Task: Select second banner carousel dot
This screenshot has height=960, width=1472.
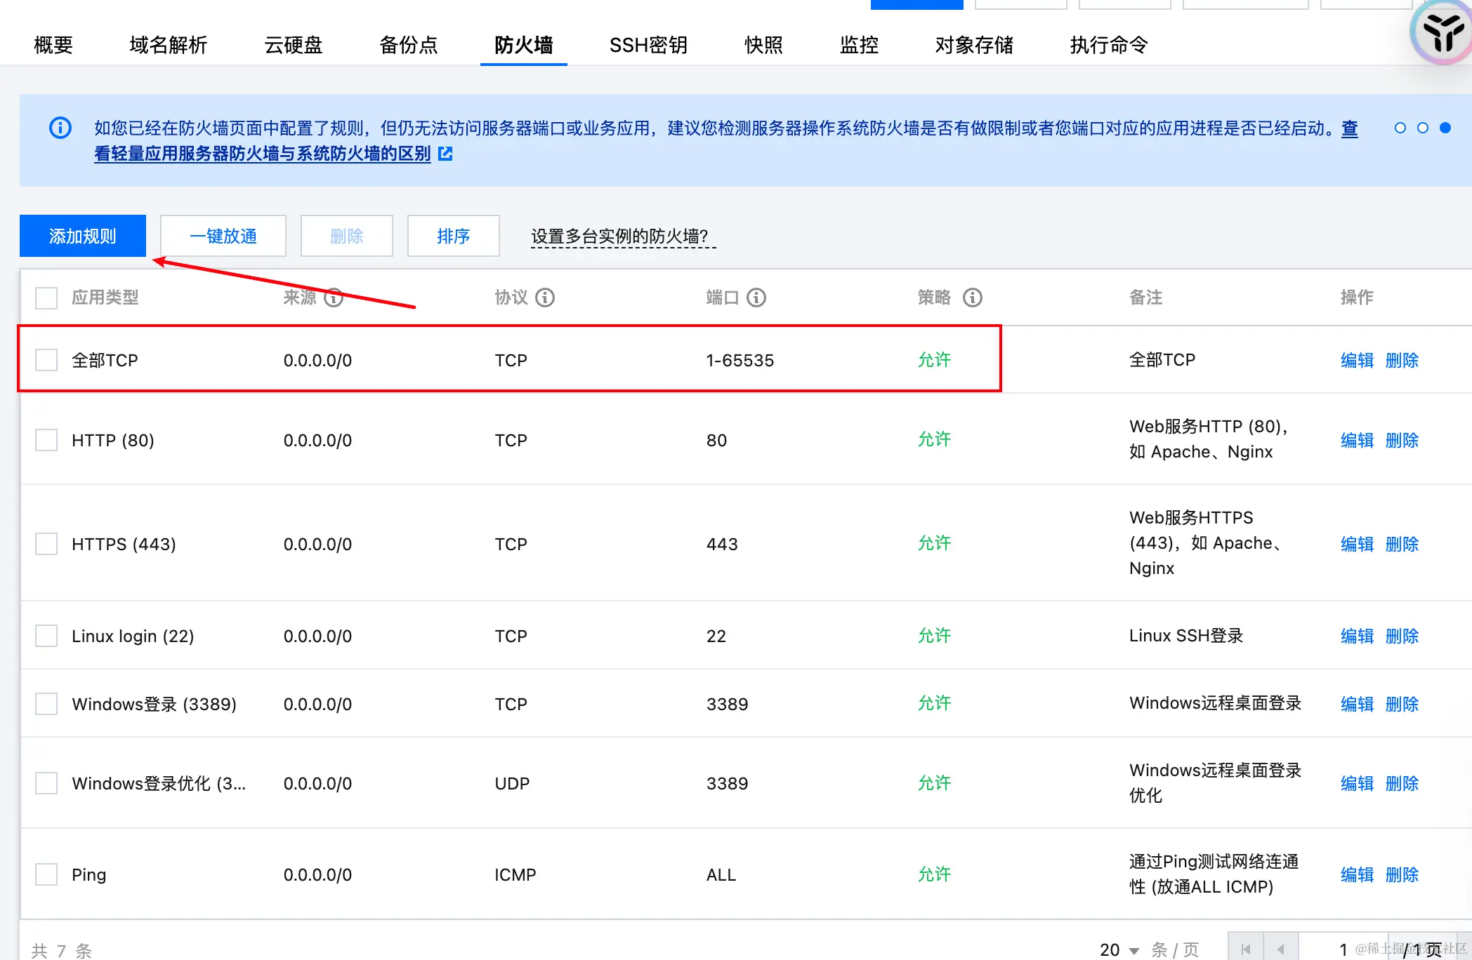Action: [1423, 128]
